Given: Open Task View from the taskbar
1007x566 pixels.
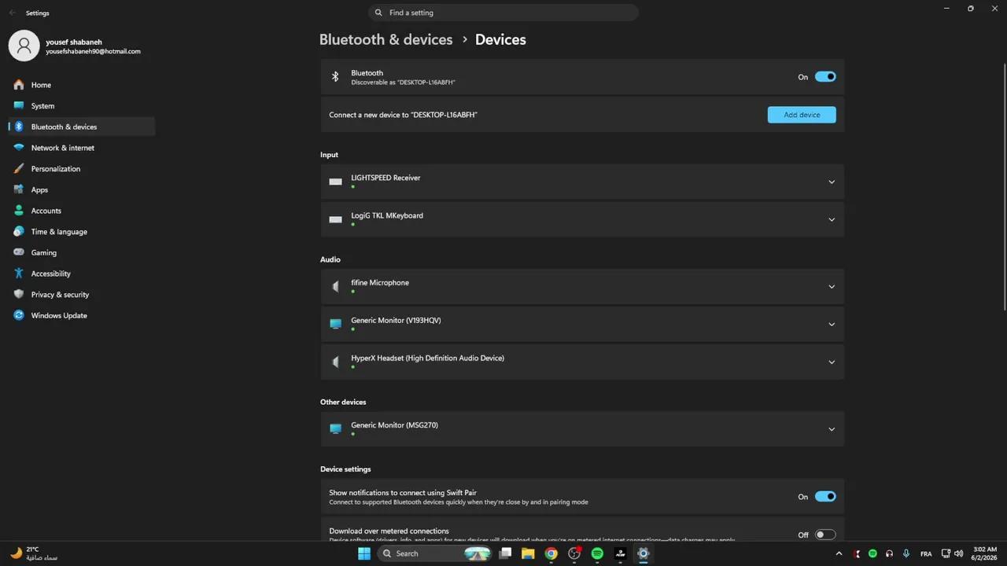Looking at the screenshot, I should tap(506, 553).
